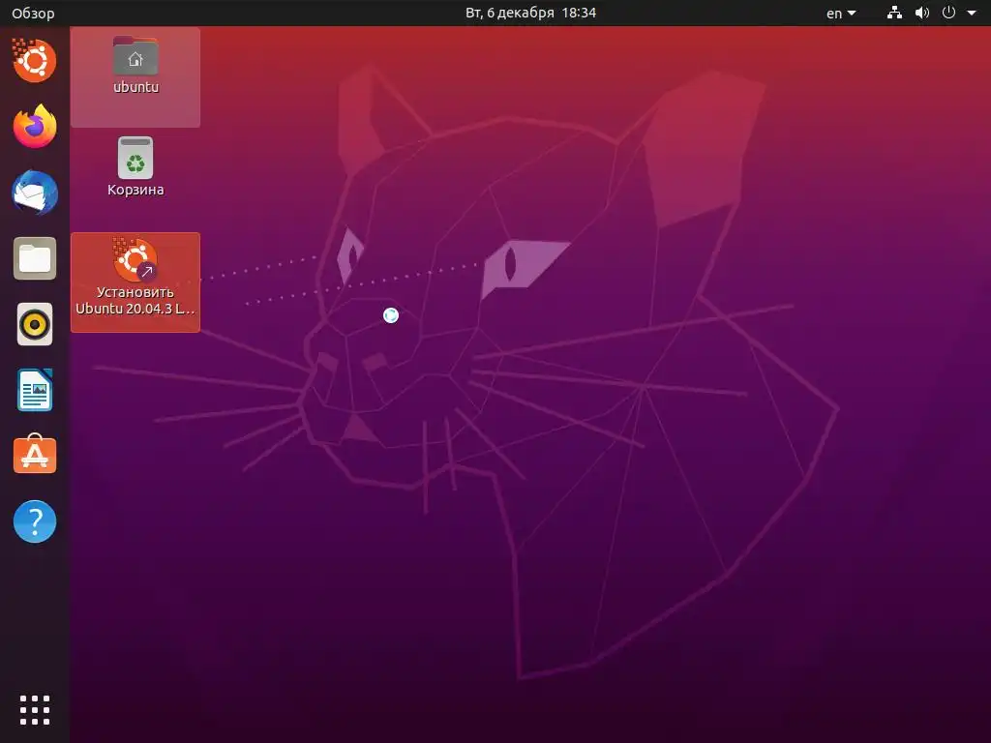The width and height of the screenshot is (991, 743).
Task: Click the volume speaker icon
Action: 922,13
